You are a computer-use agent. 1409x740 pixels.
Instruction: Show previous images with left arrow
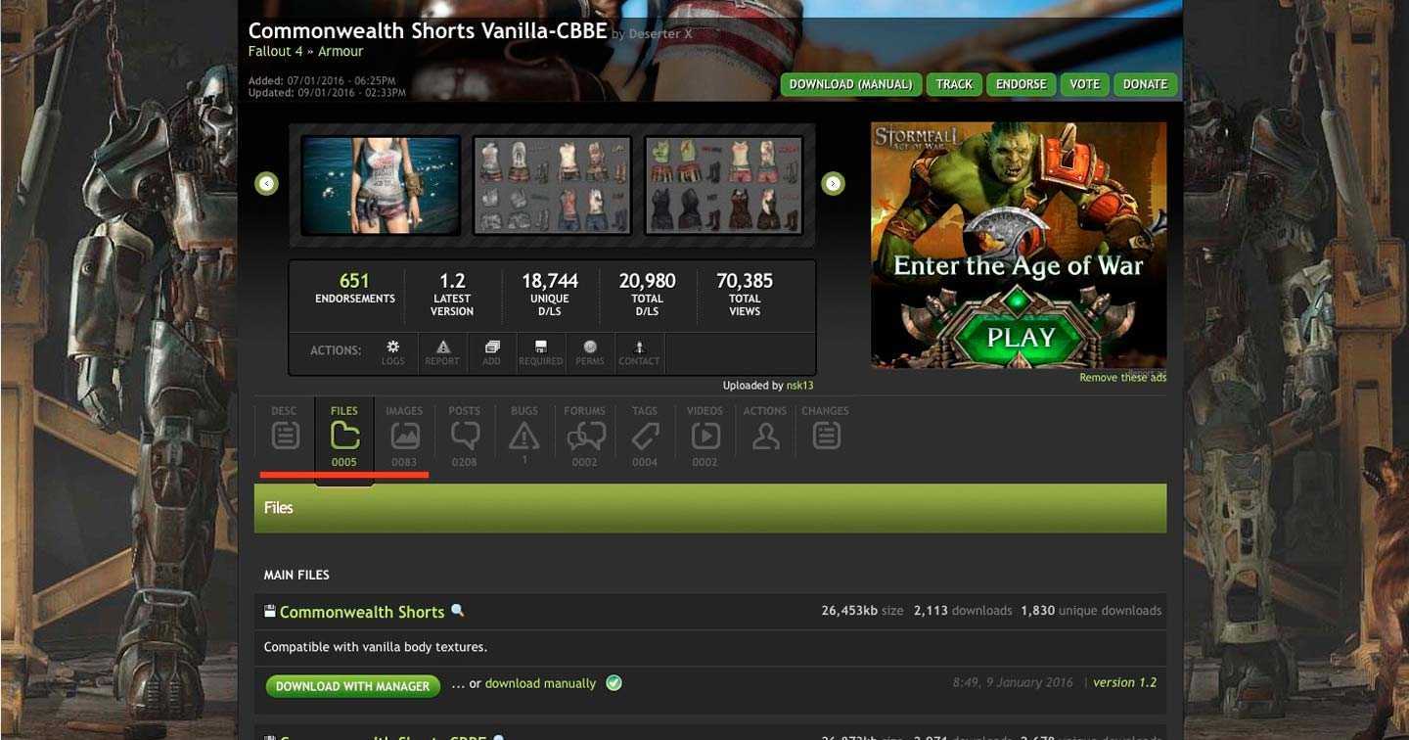[266, 183]
